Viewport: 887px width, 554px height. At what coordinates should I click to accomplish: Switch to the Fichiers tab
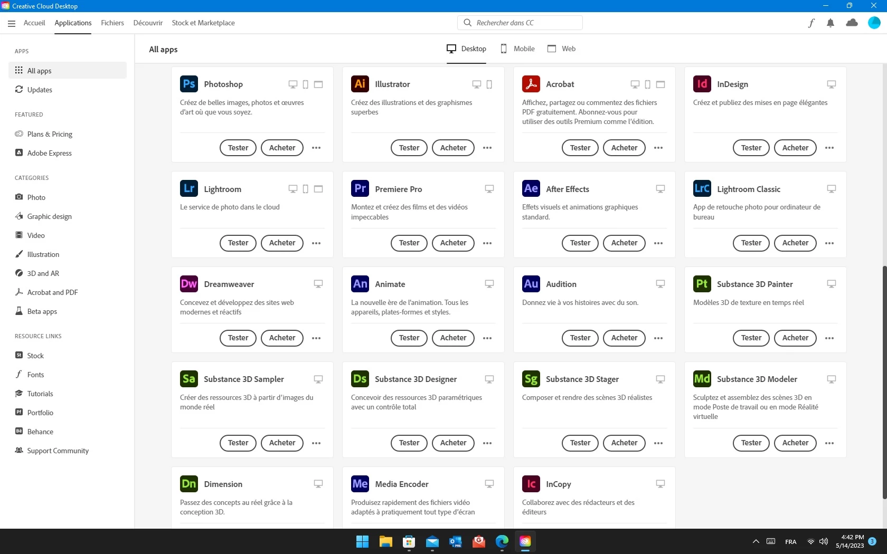coord(112,23)
